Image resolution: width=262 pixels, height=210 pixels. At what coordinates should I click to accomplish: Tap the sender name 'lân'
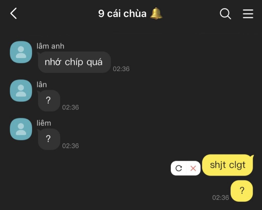pos(42,85)
